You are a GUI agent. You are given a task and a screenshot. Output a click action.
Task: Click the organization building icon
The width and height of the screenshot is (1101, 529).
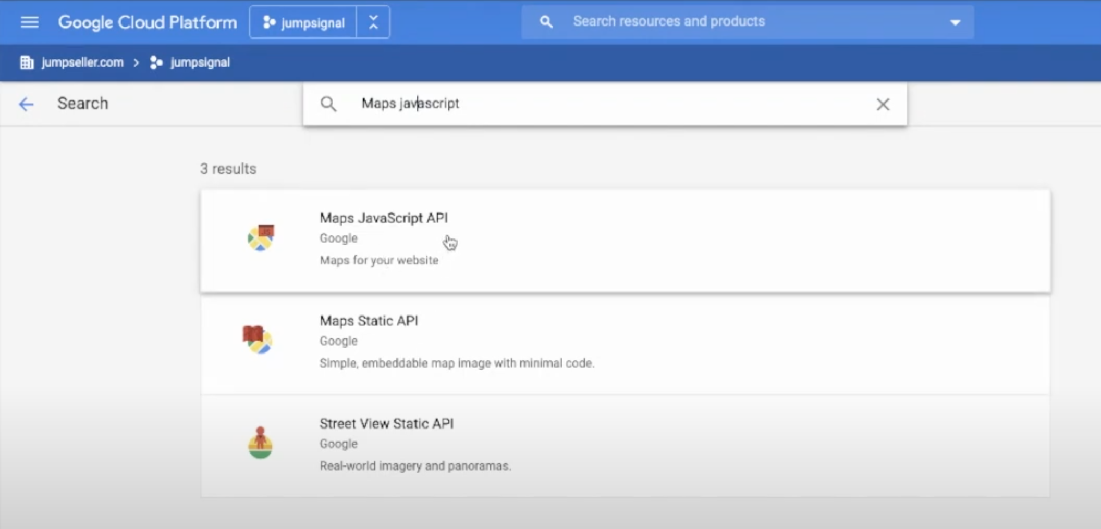coord(27,62)
